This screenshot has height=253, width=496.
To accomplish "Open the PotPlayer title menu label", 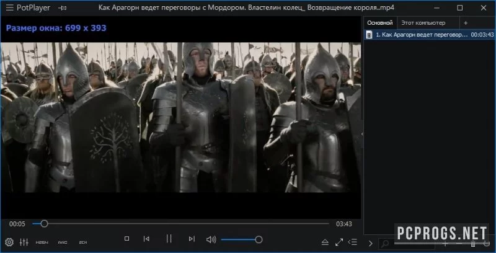I will (33, 8).
